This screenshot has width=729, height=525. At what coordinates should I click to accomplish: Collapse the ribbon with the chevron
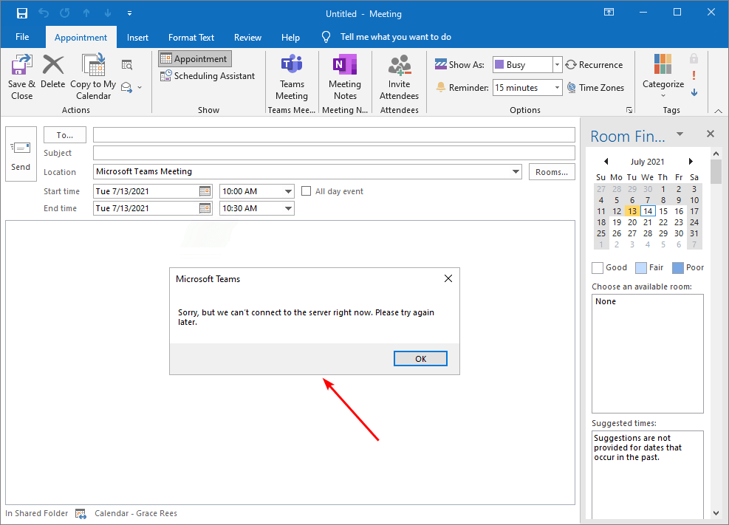[x=719, y=111]
